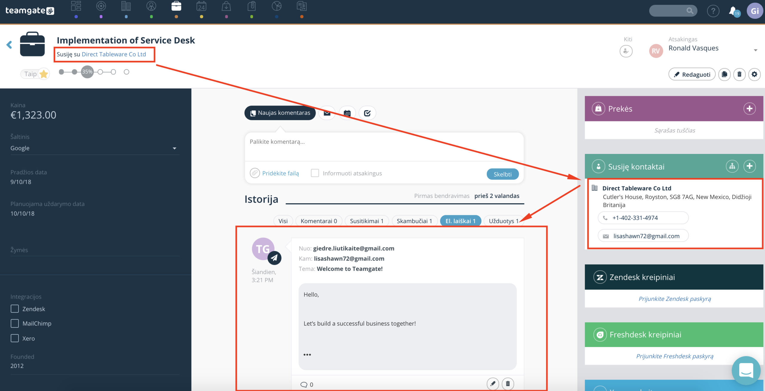Select the Komentarai 0 tab
765x391 pixels.
click(x=319, y=221)
